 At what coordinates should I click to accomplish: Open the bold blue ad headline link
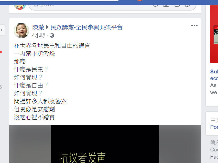pyautogui.click(x=214, y=72)
